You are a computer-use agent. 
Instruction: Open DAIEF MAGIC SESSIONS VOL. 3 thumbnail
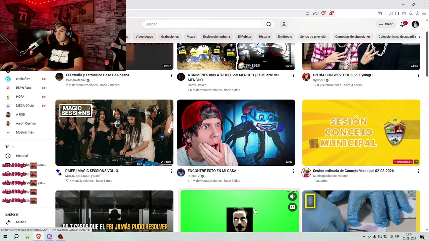click(114, 133)
